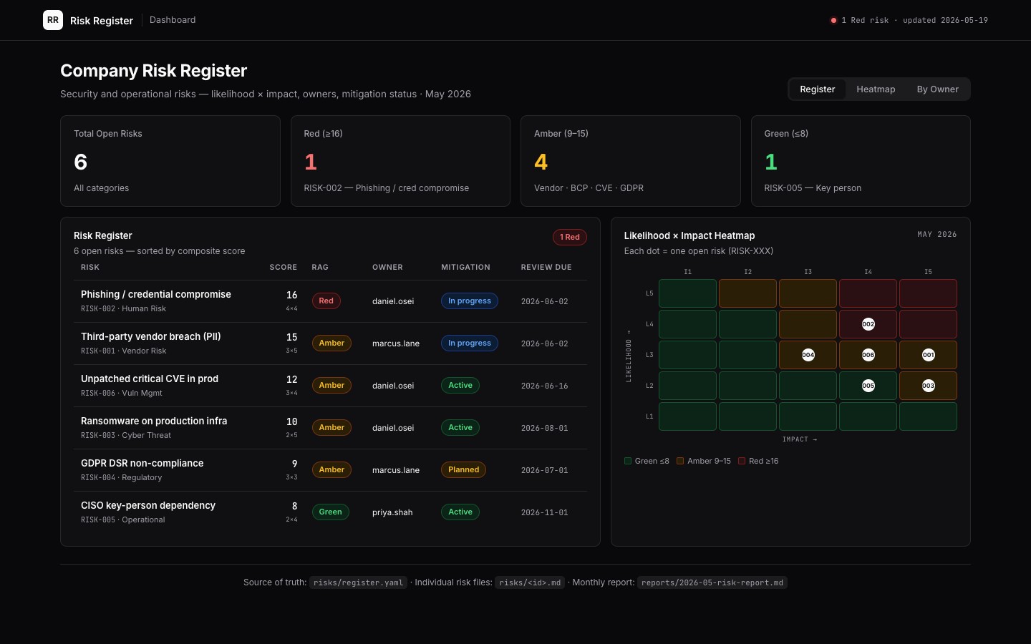Click heatmap dot 001
Screen dimensions: 1031x644
[928, 355]
